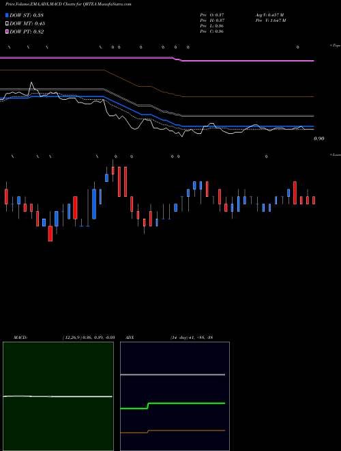Click the blue DOW ST legend swatch
Image resolution: width=341 pixels, height=451 pixels.
click(x=7, y=15)
